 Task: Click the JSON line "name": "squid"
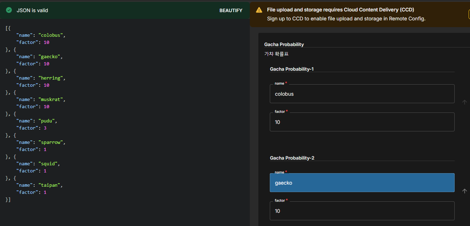38,164
